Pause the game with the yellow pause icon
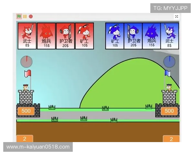 [25, 16]
